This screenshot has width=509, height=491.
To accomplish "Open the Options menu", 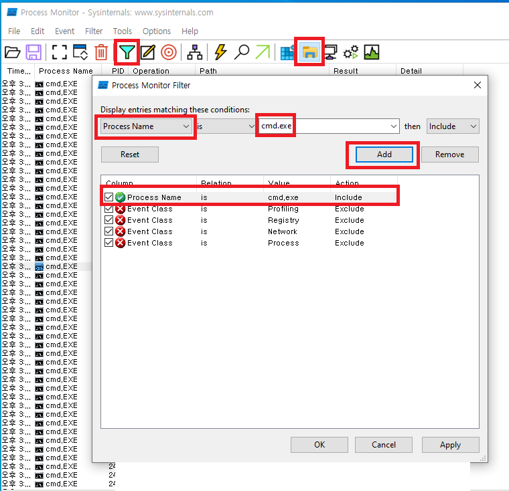I will [x=157, y=31].
